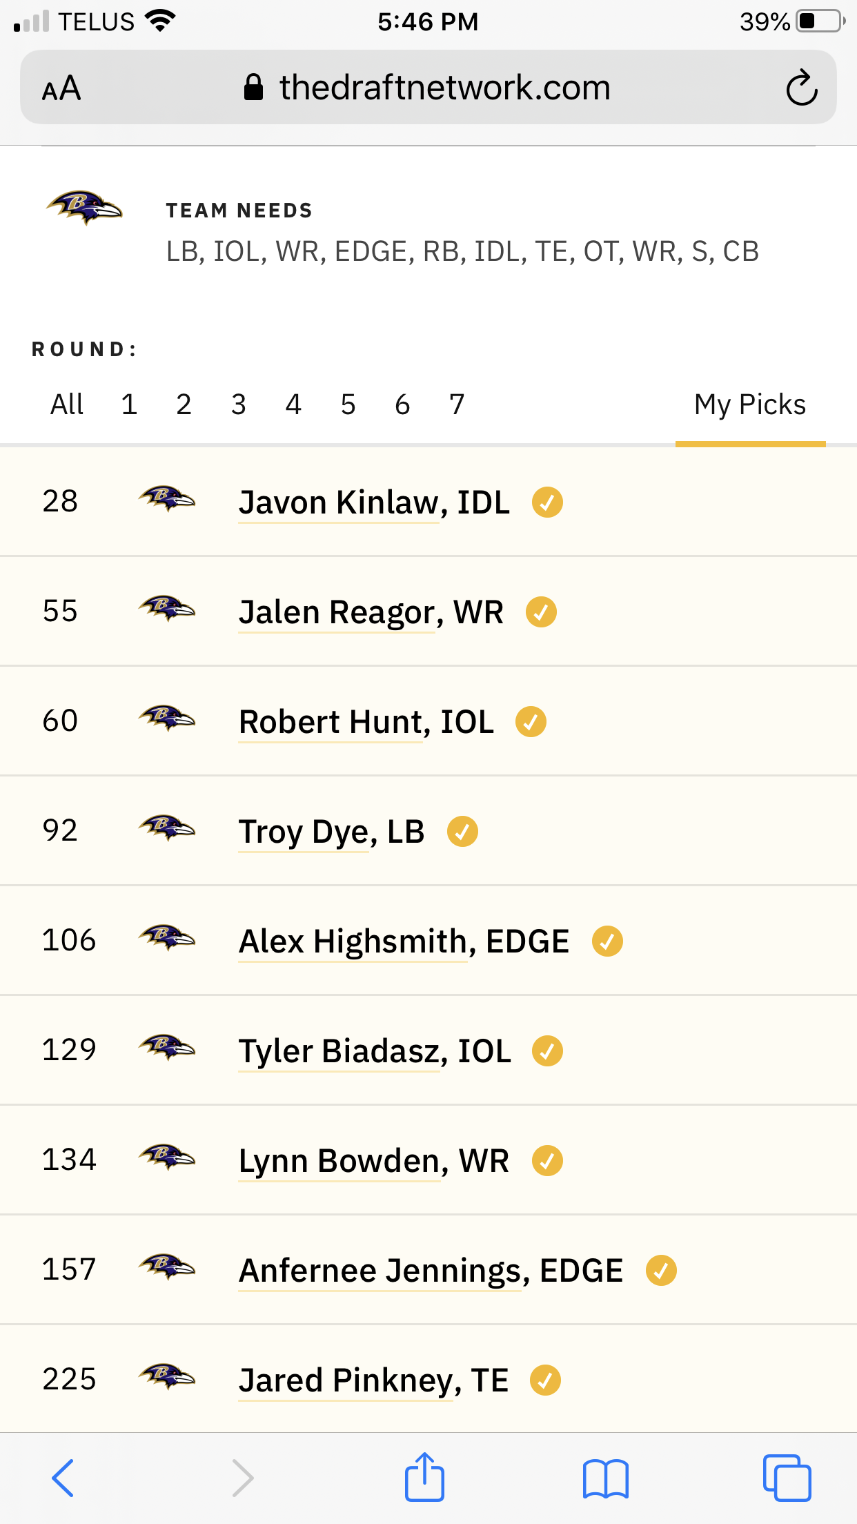This screenshot has width=857, height=1524.
Task: Filter picks to round 3
Action: coord(238,404)
